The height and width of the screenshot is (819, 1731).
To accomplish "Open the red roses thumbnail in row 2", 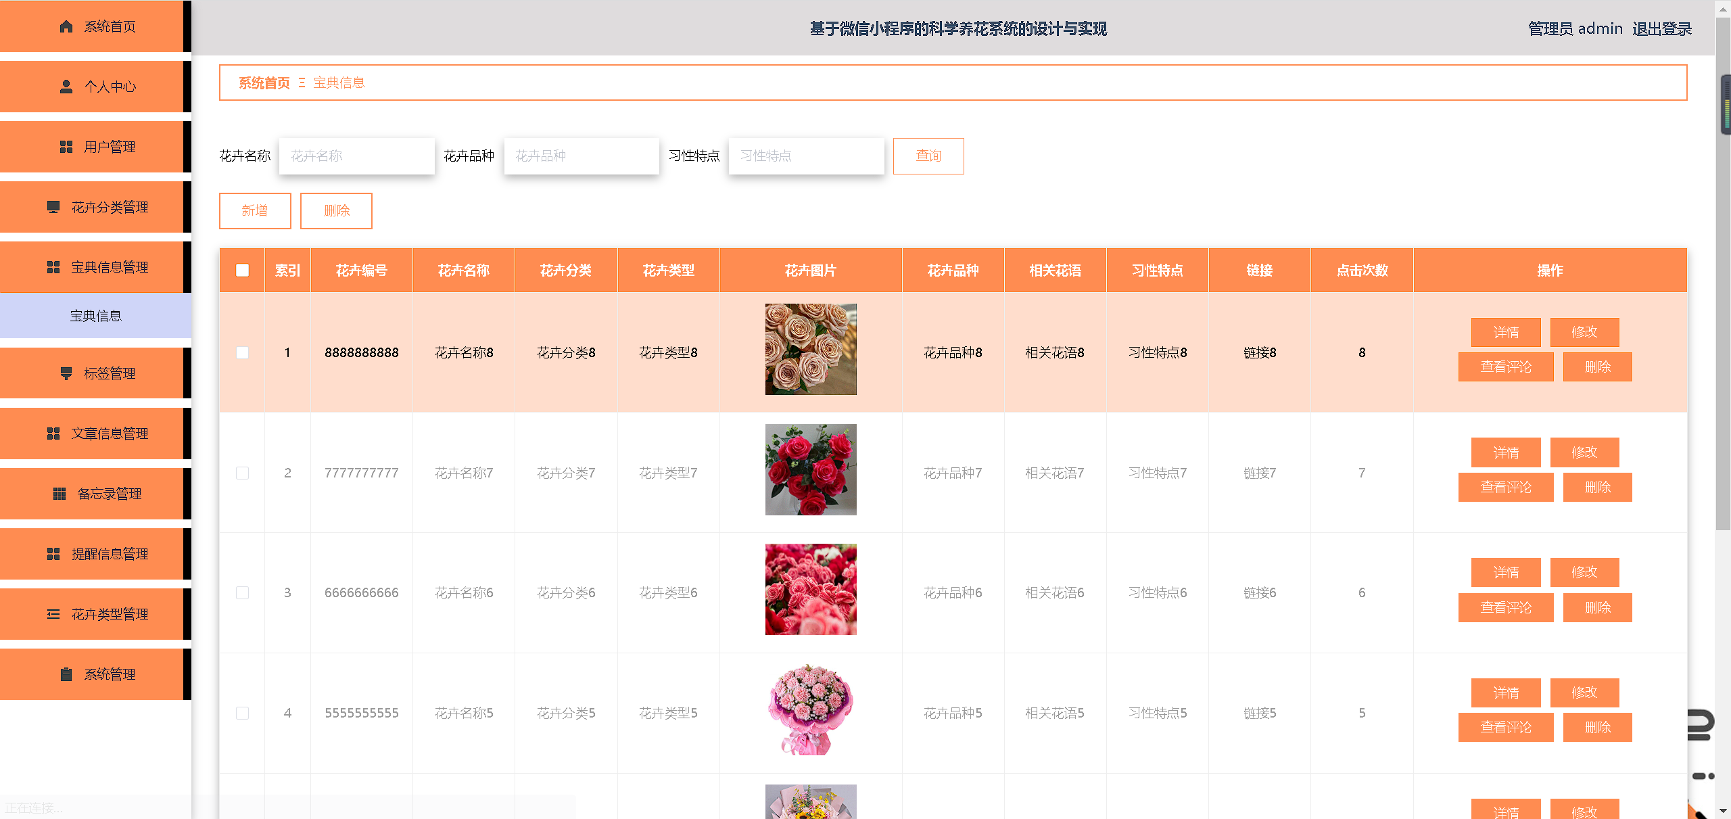I will [x=810, y=470].
